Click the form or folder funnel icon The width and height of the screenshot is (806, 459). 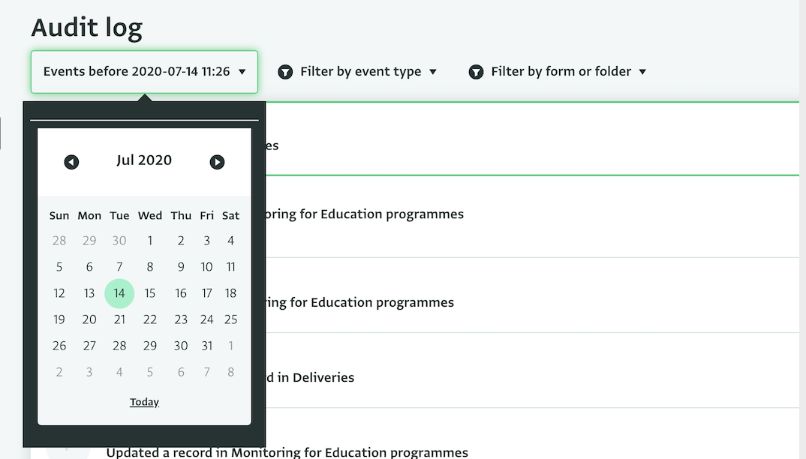tap(476, 72)
